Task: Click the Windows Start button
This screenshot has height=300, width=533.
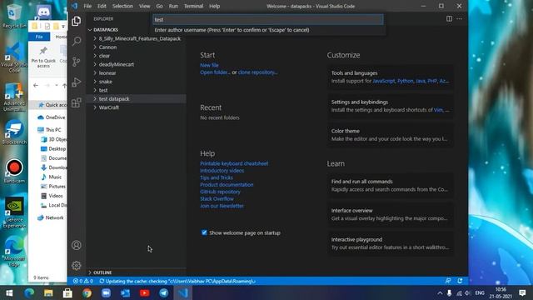Action: pos(9,292)
